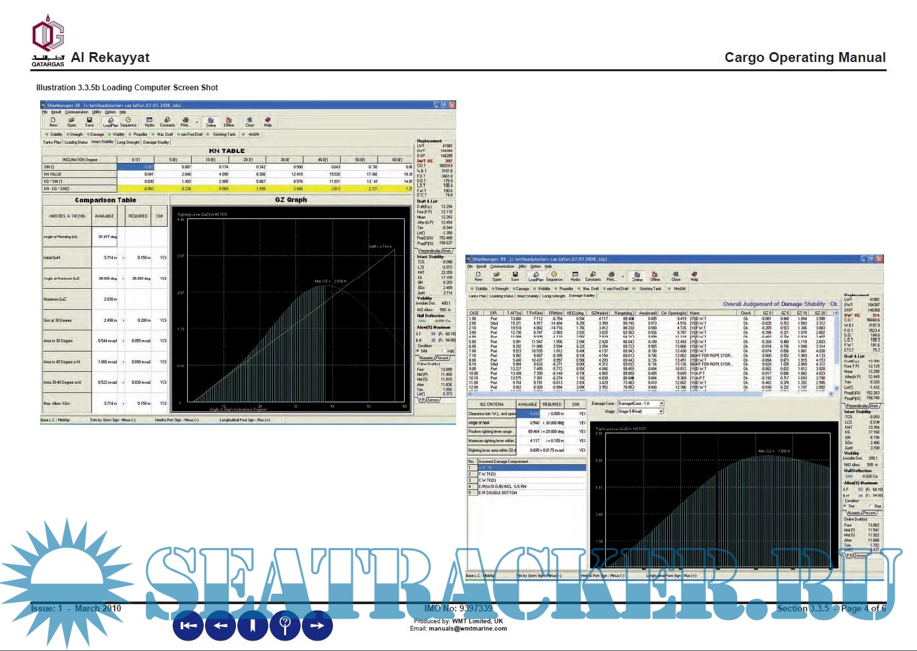Open Communication menu in right window
The image size is (917, 651).
coord(502,266)
